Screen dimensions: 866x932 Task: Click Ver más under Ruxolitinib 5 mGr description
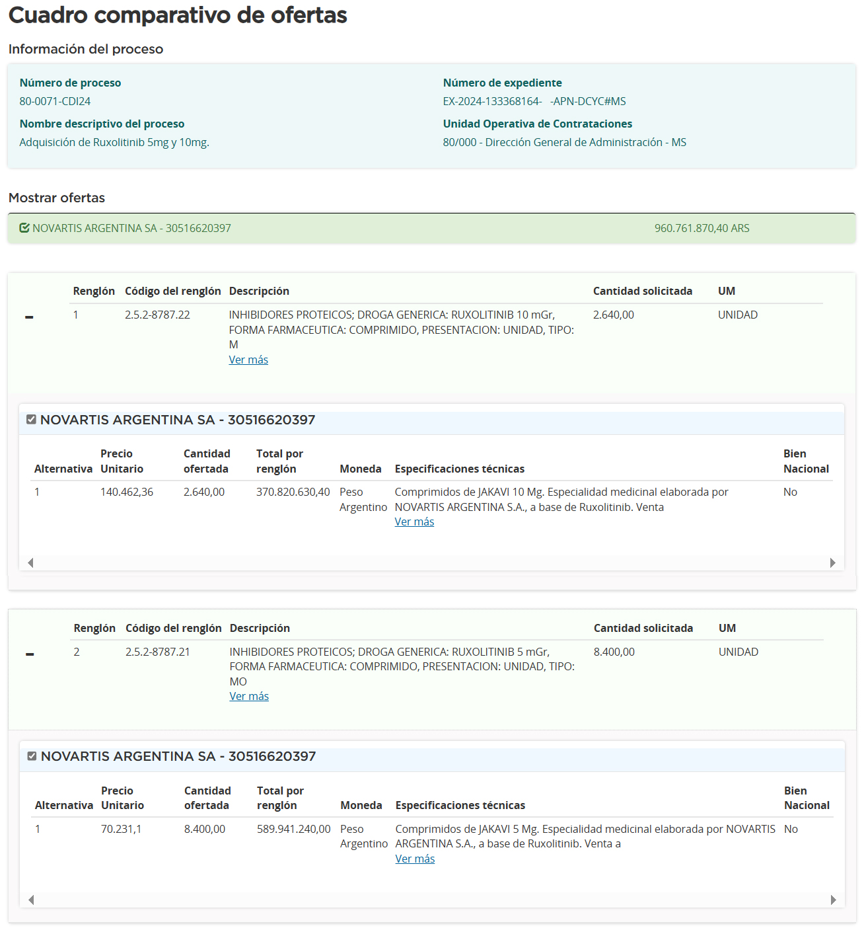coord(249,696)
